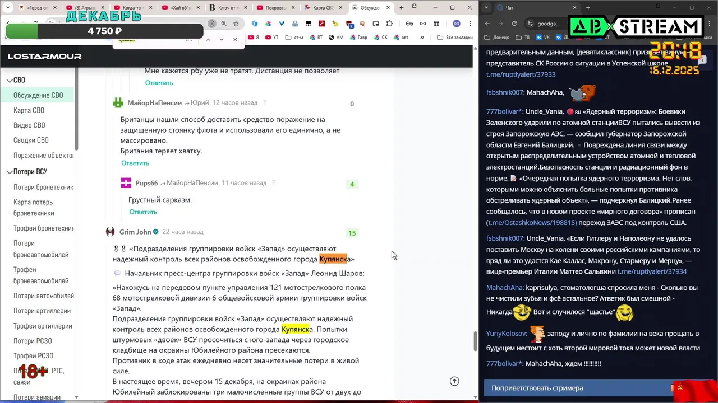This screenshot has width=718, height=403.
Task: Open «Поражение объектов» in the sidebar
Action: click(x=44, y=156)
